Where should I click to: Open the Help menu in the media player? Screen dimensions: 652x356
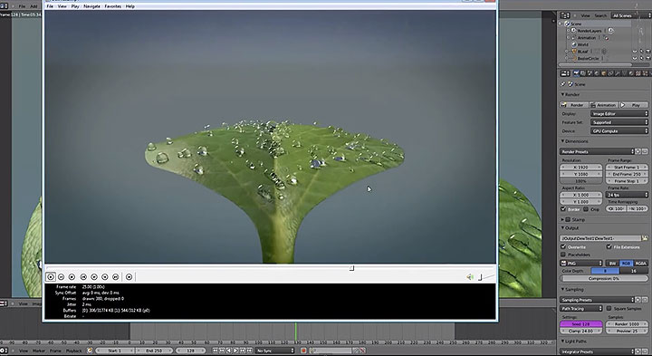click(130, 6)
